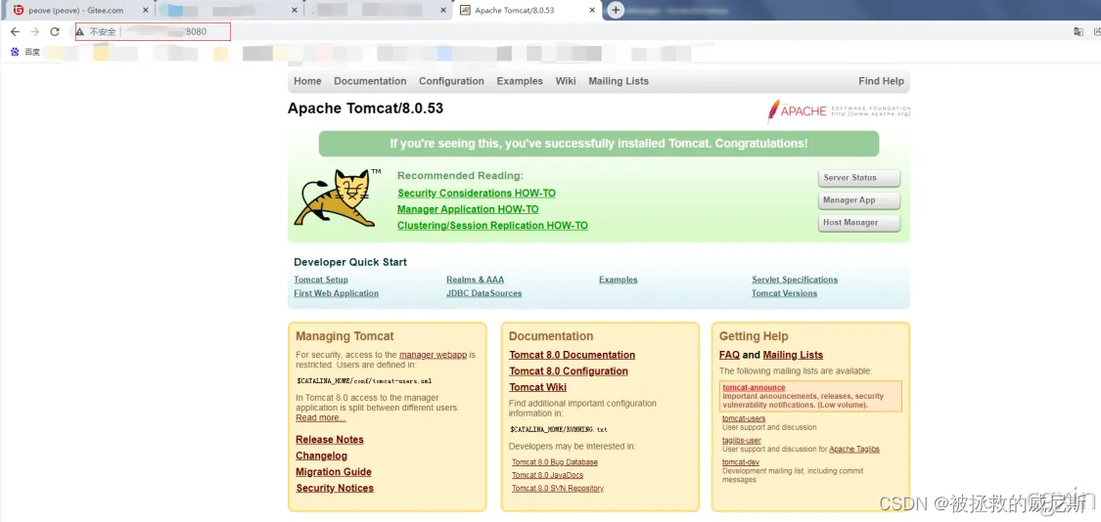This screenshot has height=522, width=1101.
Task: Open Tomcat 8.0 SVN Repository link
Action: (x=558, y=489)
